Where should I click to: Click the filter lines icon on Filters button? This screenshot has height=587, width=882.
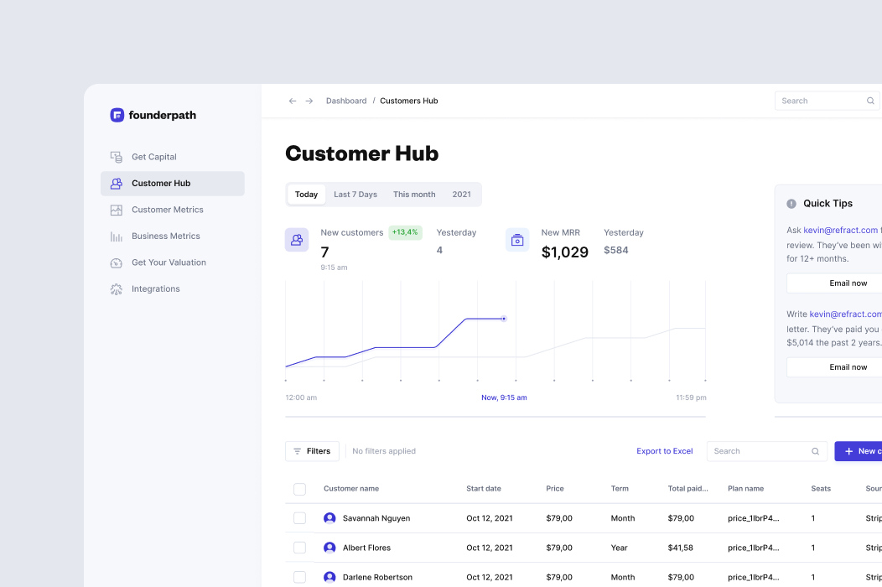298,451
